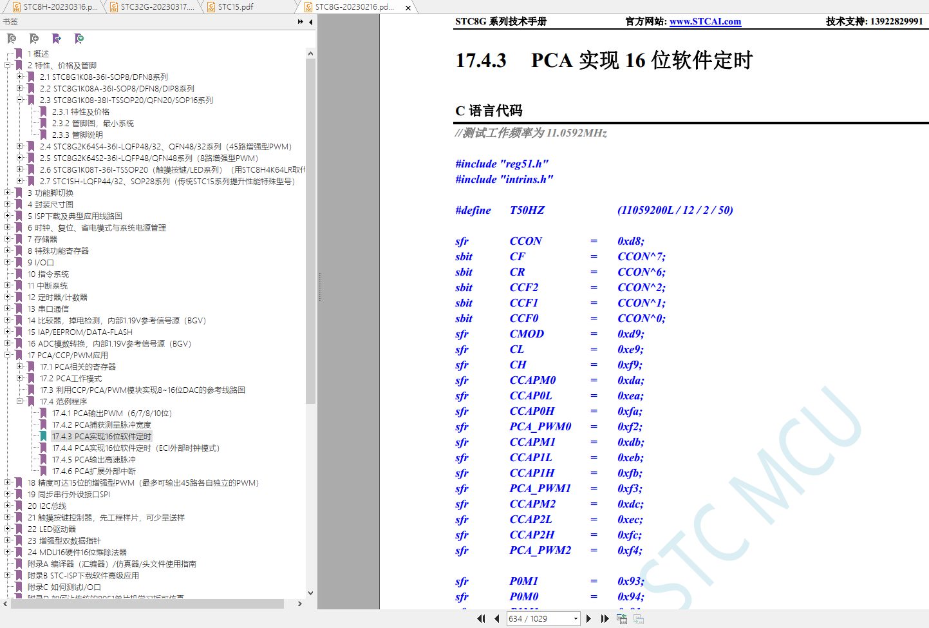Go to the first page with the rewind icon
Screen dimensions: 929x628
click(x=481, y=618)
